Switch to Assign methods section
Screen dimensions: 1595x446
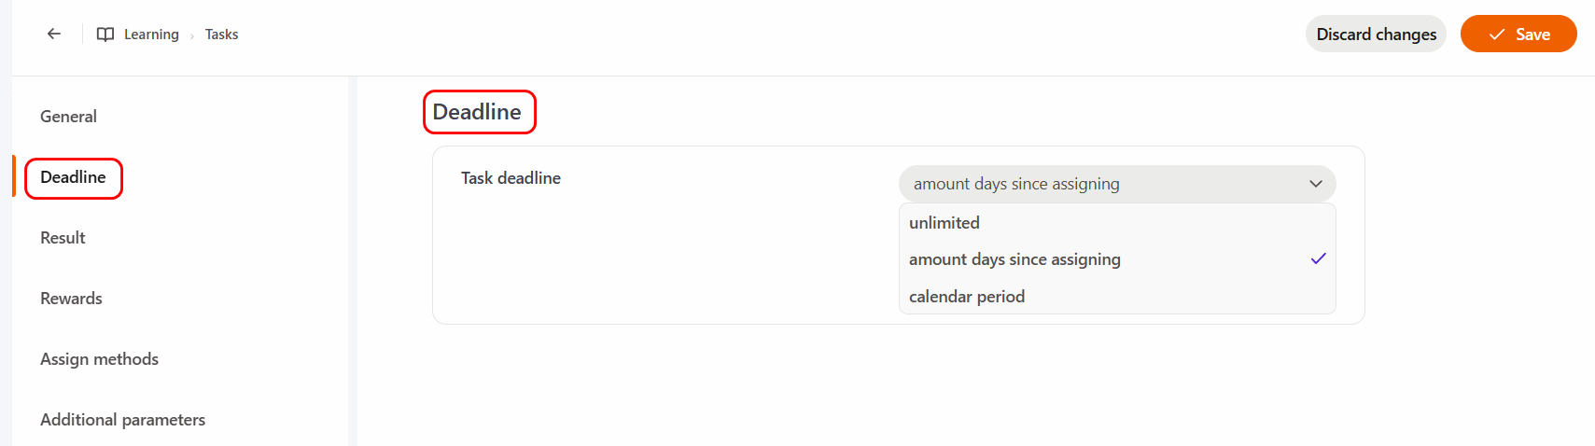(99, 359)
